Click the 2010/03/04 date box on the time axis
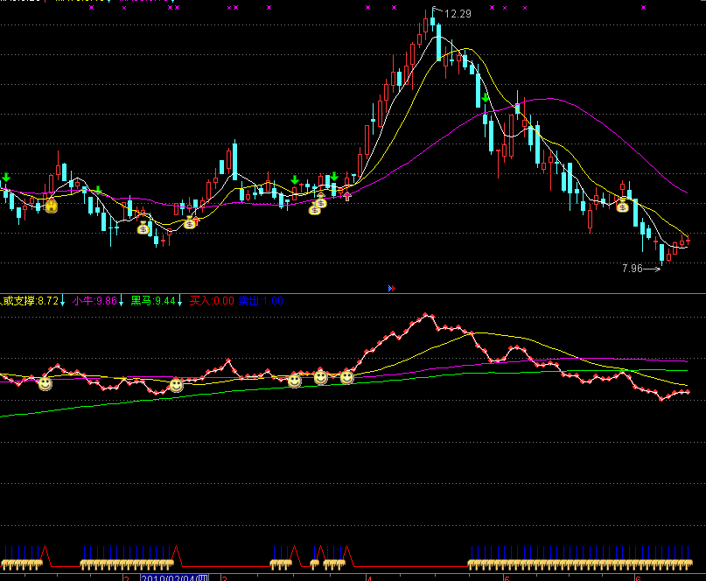706x581 pixels. pyautogui.click(x=175, y=577)
